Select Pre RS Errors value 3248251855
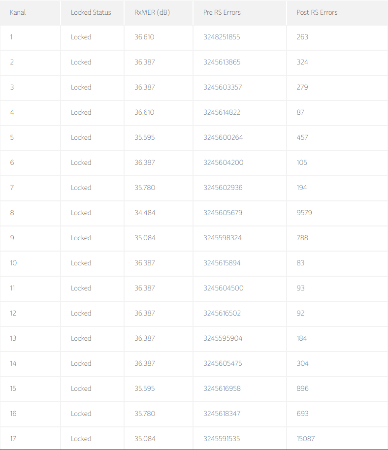The height and width of the screenshot is (450, 388). pyautogui.click(x=222, y=37)
